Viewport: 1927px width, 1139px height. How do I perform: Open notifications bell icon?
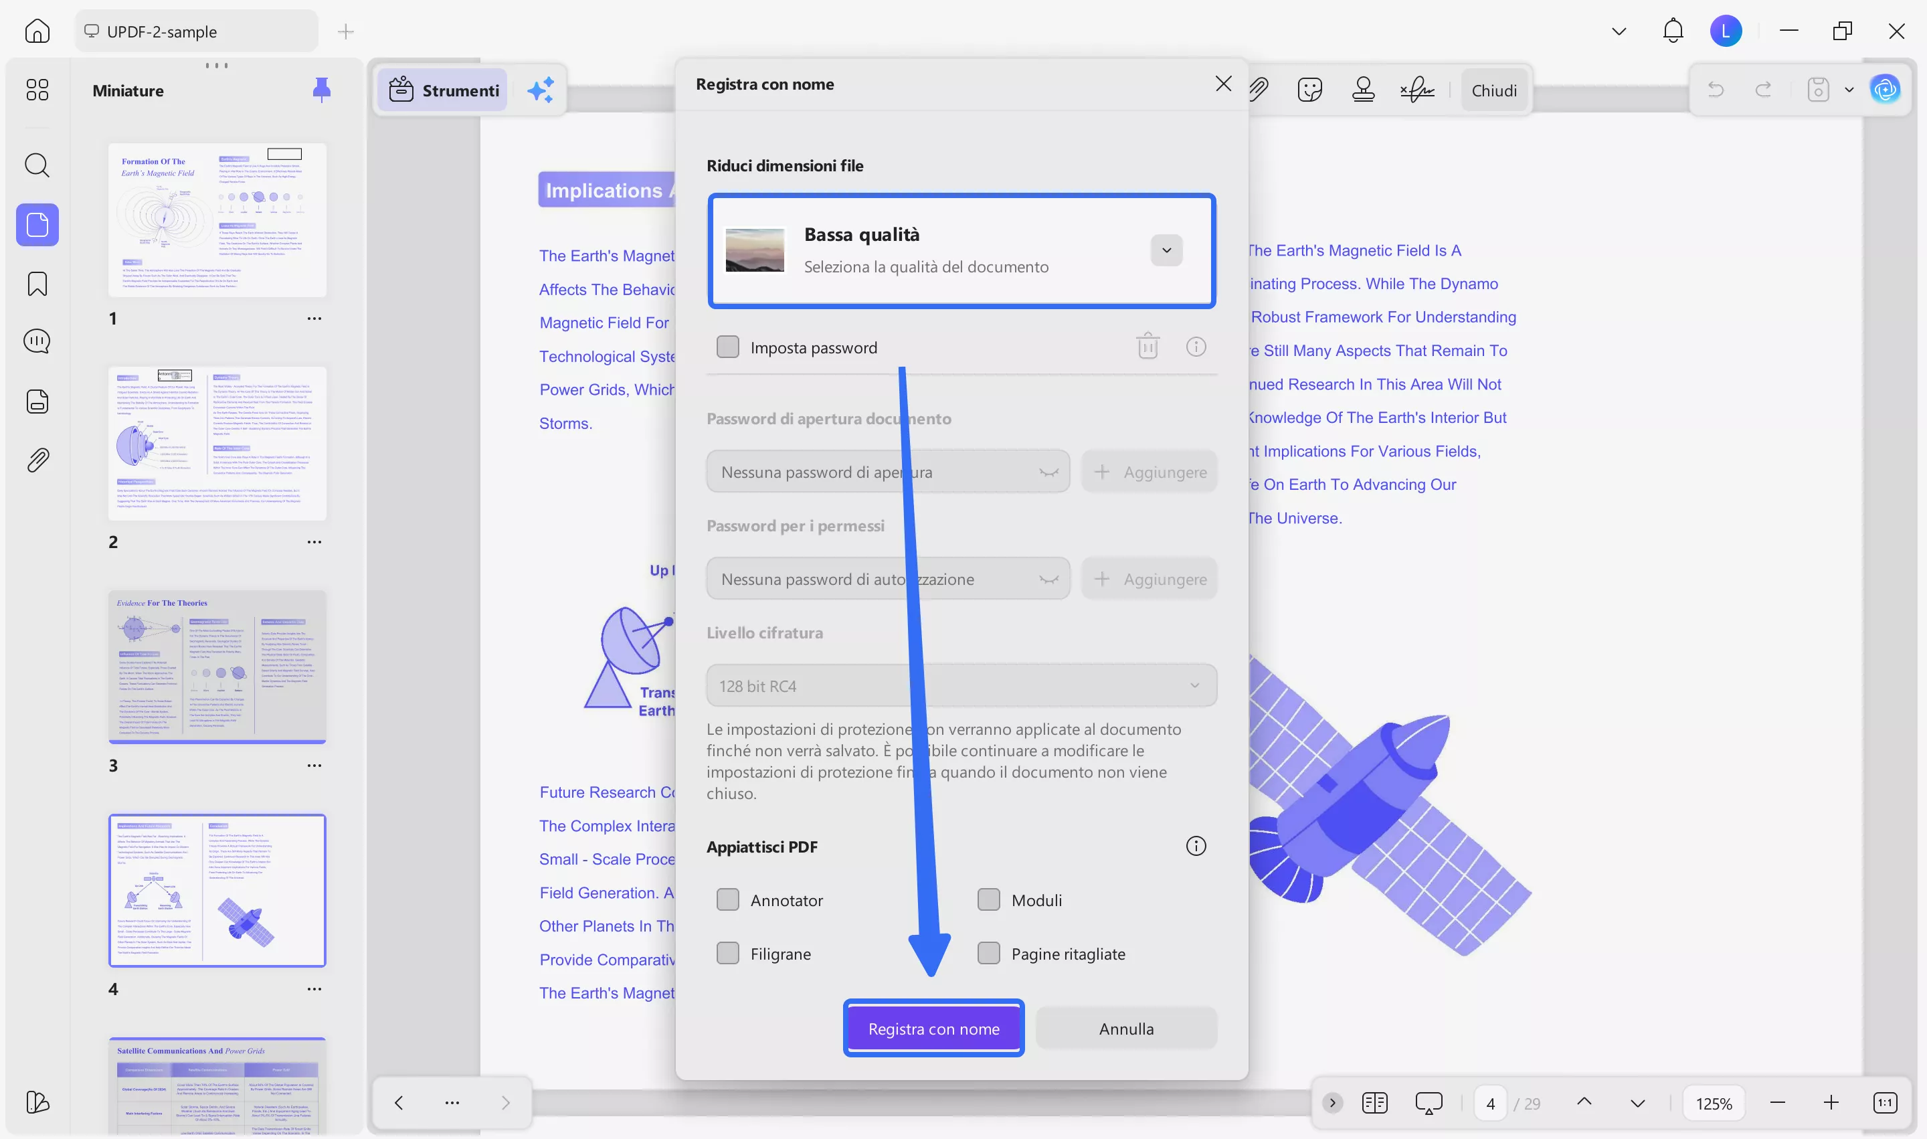pyautogui.click(x=1673, y=31)
